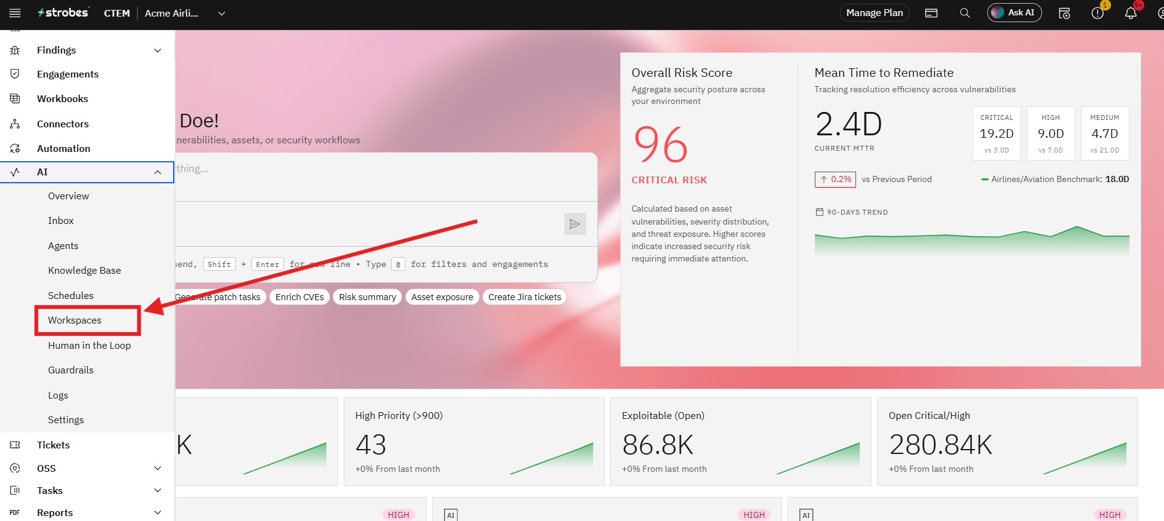Open Human in the Loop
The width and height of the screenshot is (1164, 521).
pos(89,346)
